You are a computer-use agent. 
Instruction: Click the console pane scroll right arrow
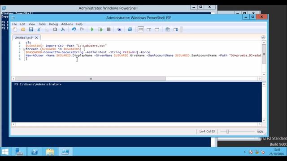coord(260,124)
